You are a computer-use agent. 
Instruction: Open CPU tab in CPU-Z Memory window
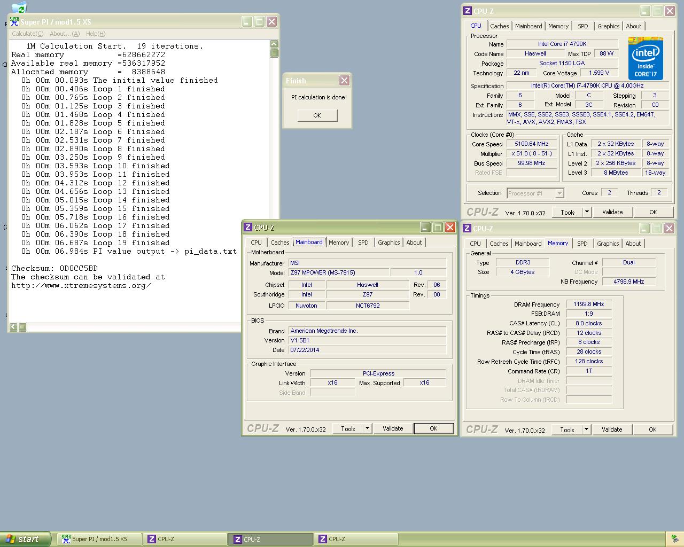[x=476, y=244]
